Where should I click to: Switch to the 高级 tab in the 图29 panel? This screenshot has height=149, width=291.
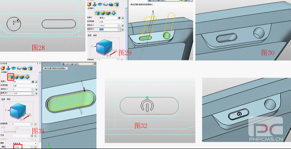[95, 35]
